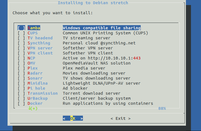Toggle the OMV checkbox
The height and width of the screenshot is (131, 201).
tap(21, 63)
